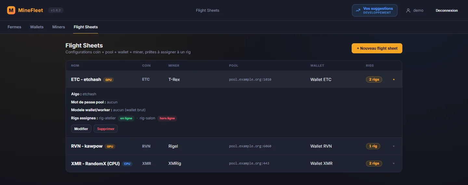468x185 pixels.
Task: Click the Wallet RVN cell
Action: pyautogui.click(x=321, y=146)
